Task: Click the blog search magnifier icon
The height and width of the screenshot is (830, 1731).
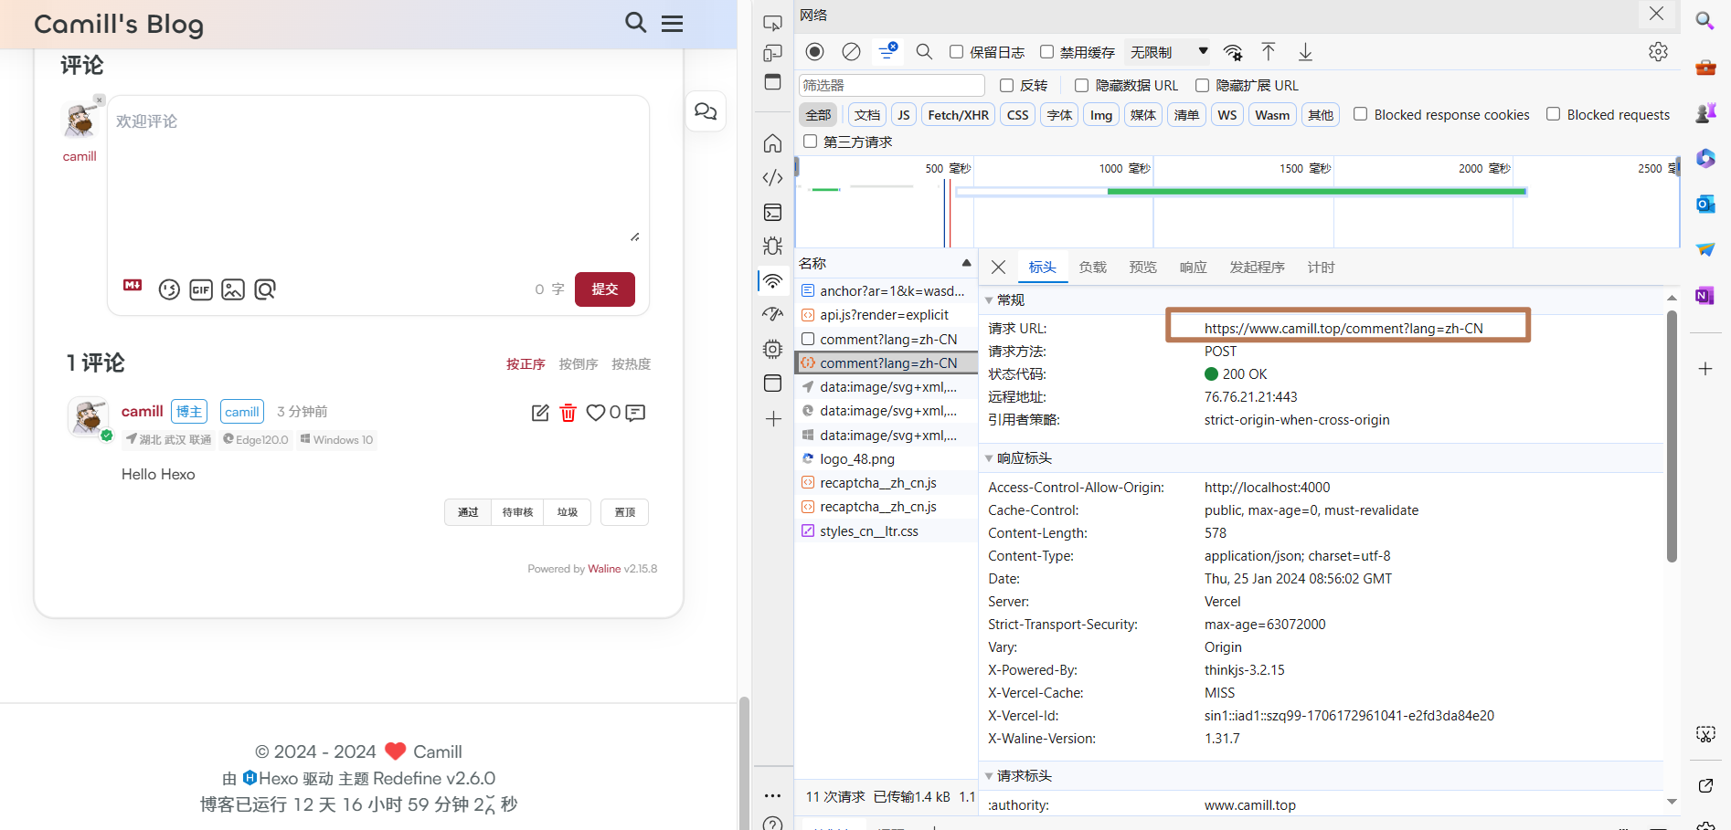Action: point(635,23)
